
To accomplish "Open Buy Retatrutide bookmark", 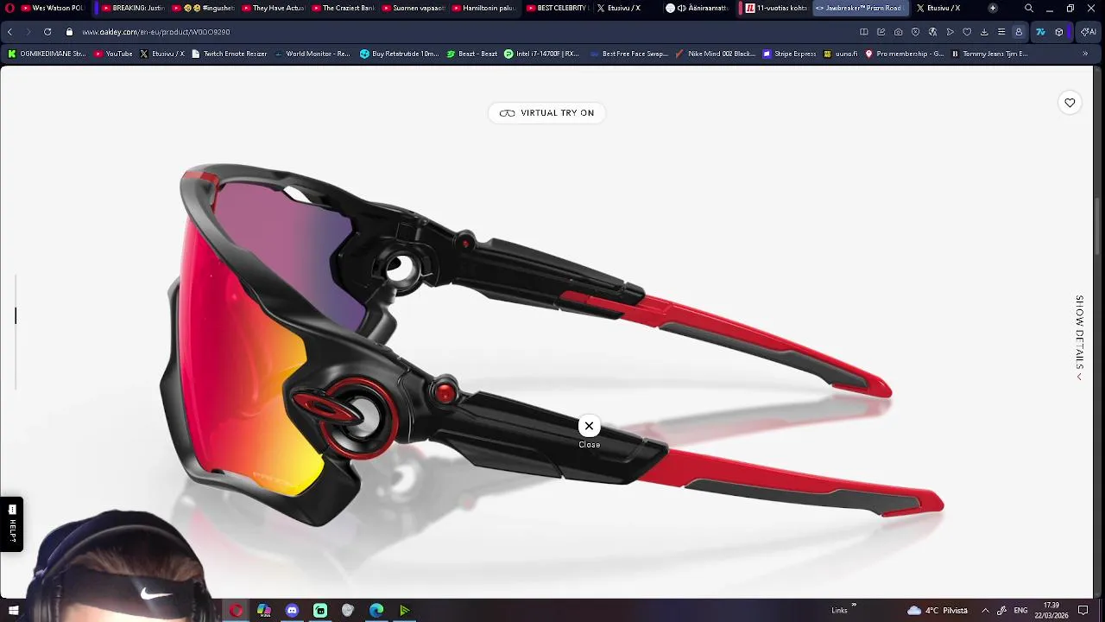I will tap(399, 54).
